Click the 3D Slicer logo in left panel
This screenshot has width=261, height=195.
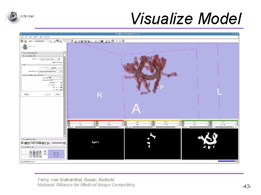click(x=25, y=47)
